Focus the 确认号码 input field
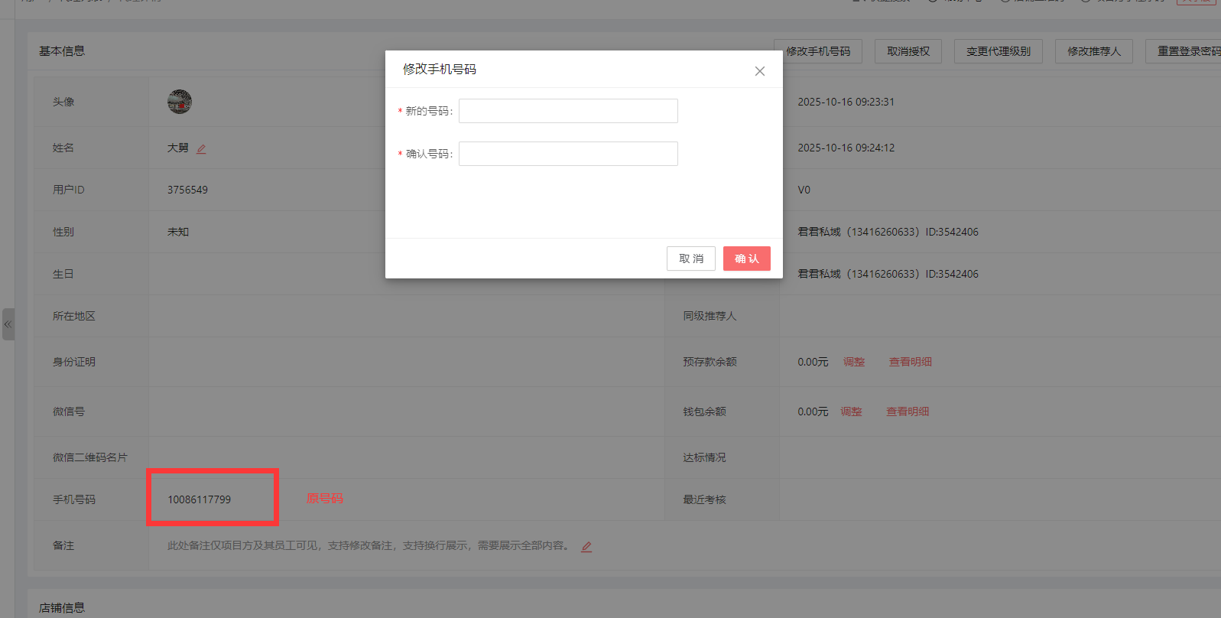This screenshot has width=1221, height=618. tap(568, 154)
